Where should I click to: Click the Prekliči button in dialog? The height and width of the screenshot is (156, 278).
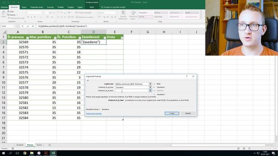coord(188,114)
